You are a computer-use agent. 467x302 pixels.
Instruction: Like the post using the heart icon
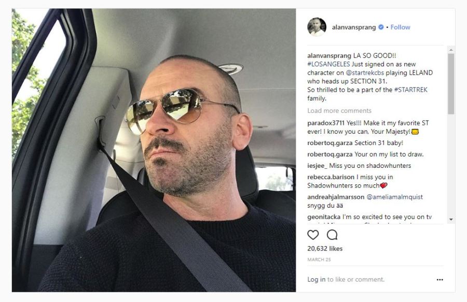(x=312, y=235)
